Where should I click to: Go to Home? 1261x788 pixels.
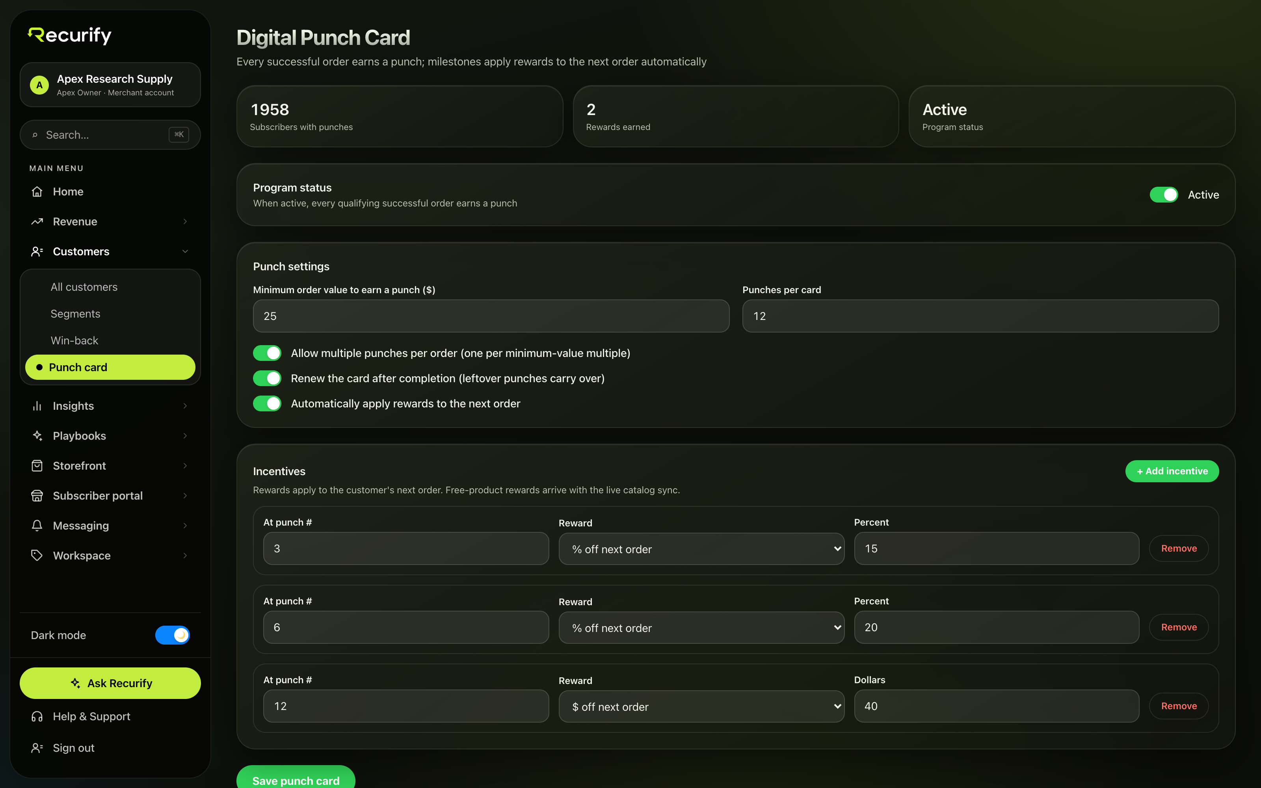point(110,192)
